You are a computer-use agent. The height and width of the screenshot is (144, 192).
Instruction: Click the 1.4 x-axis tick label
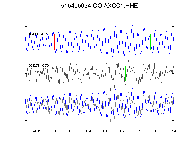click(x=174, y=131)
